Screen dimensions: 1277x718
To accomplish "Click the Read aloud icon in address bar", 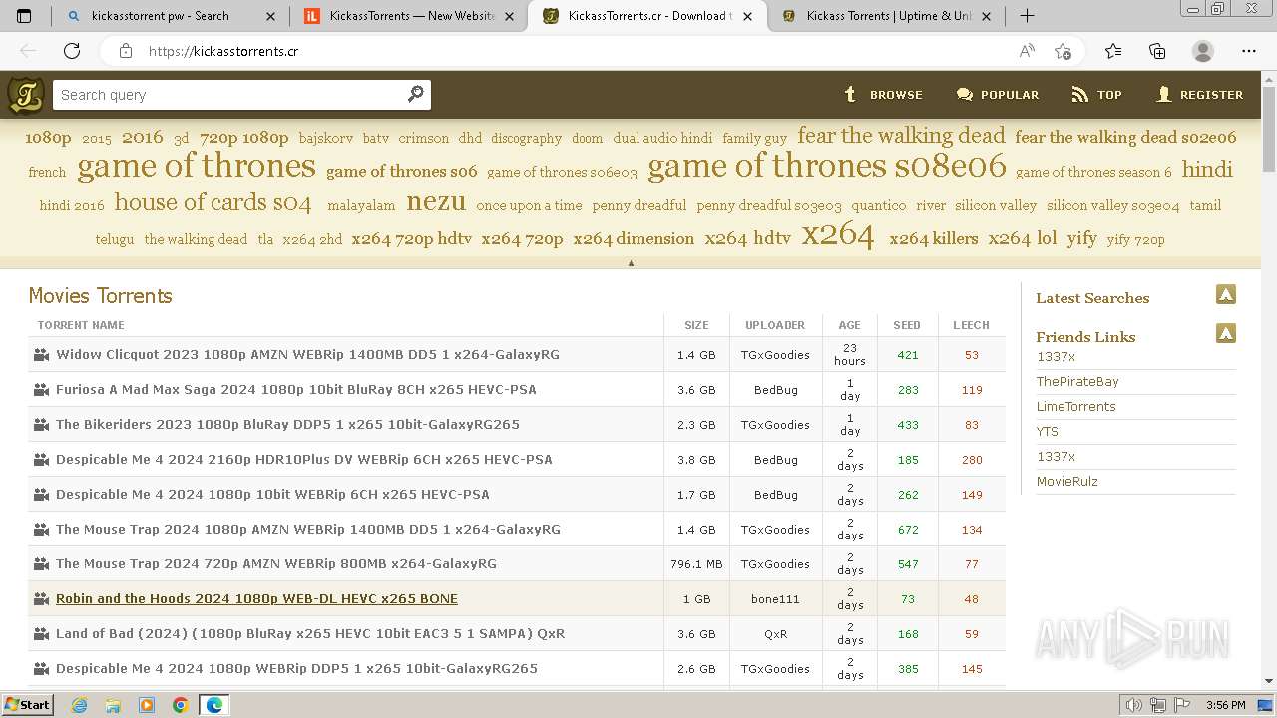I will tap(1027, 51).
